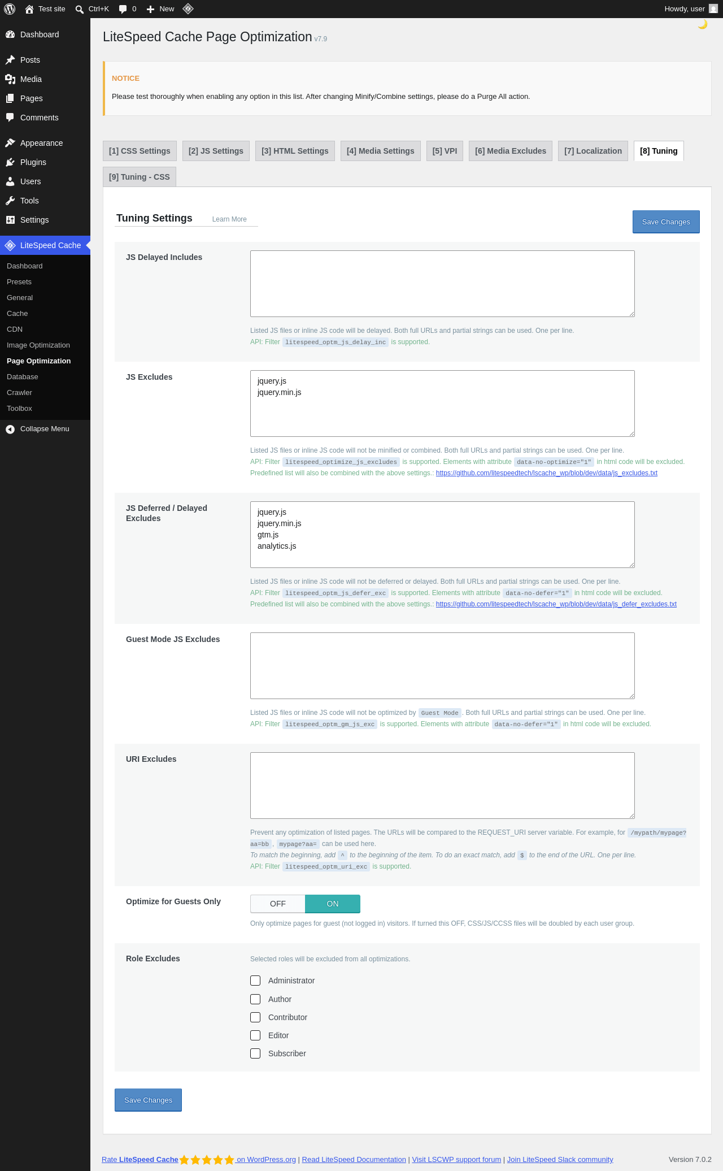Click bottom Save Changes button
This screenshot has width=723, height=1171.
(148, 1100)
